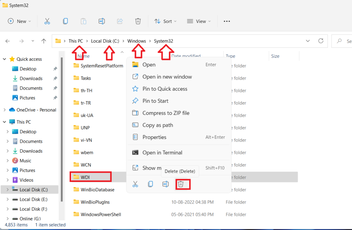The image size is (352, 230).
Task: Open the Recent locations dropdown arrow
Action: (33, 41)
